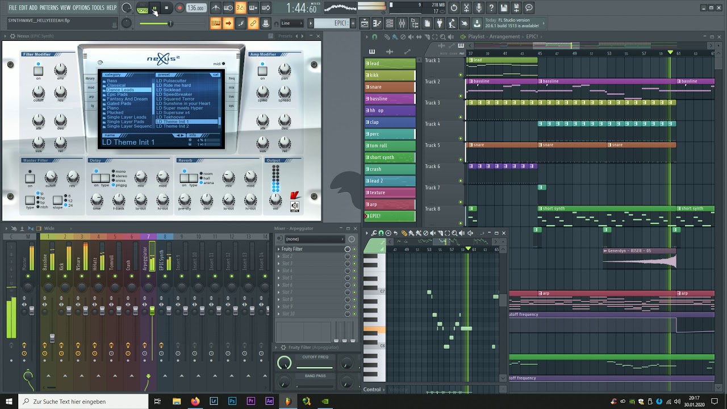
Task: Open the EPIC! pattern selector dropdown
Action: [x=332, y=23]
